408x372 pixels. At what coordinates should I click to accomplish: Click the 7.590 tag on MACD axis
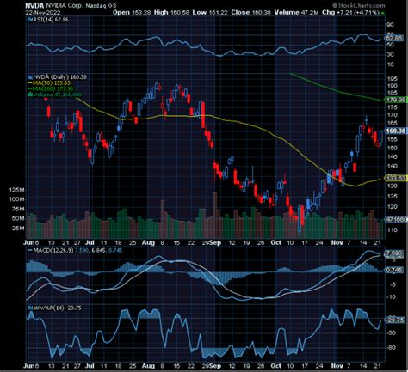[394, 253]
